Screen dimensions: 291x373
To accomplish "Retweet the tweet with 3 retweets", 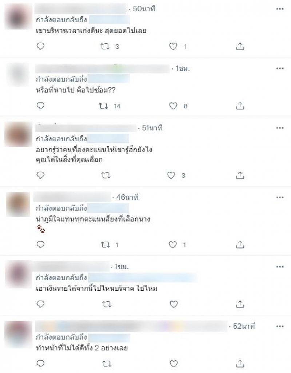I will tap(105, 46).
